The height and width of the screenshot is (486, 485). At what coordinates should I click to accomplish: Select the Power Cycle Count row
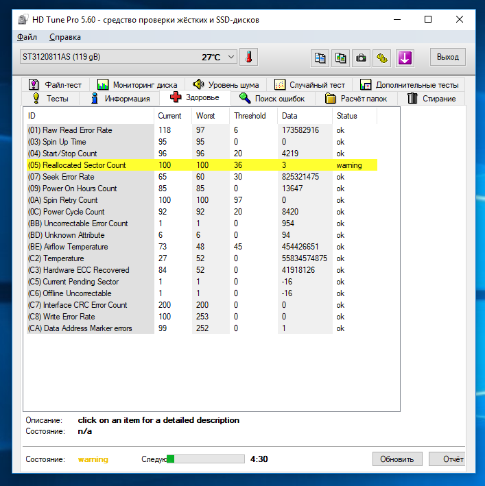[x=202, y=212]
